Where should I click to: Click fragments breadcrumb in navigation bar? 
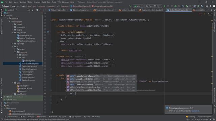point(64,6)
